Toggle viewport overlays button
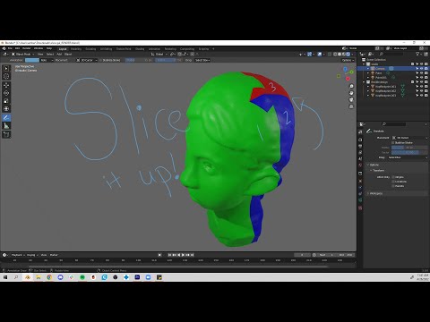The image size is (430, 322). pyautogui.click(x=320, y=55)
